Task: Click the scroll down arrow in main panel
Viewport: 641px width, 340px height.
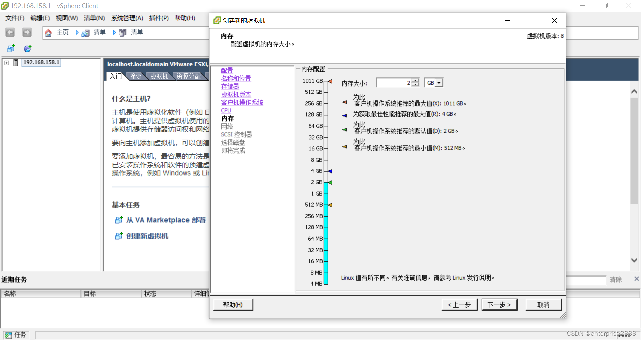Action: 634,260
